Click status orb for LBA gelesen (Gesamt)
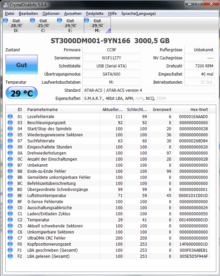This screenshot has height=276, width=220. click(x=10, y=256)
